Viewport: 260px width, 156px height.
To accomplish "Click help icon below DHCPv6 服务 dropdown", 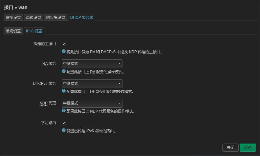I will tap(64, 91).
